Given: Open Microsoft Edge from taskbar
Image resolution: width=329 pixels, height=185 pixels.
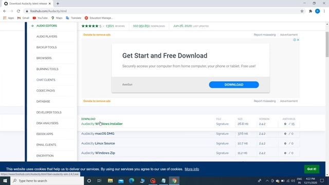Looking at the screenshot, I should 132,181.
